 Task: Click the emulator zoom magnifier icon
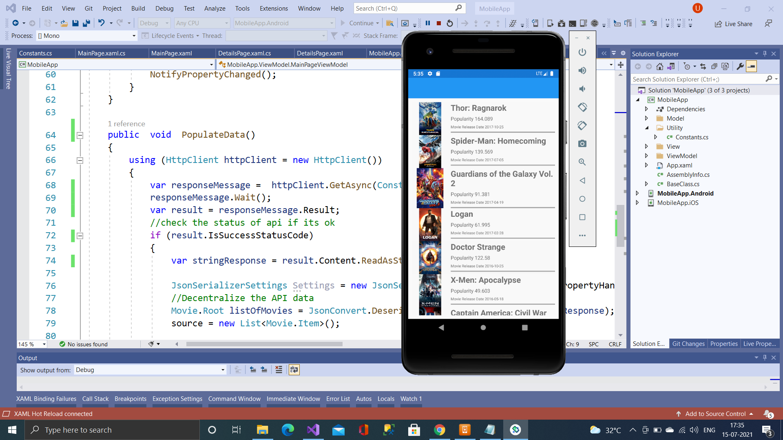582,162
